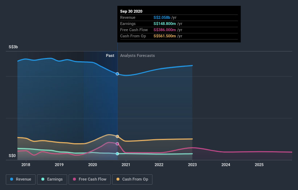Click the 2025 x-axis label
The image size is (298, 190).
click(259, 165)
